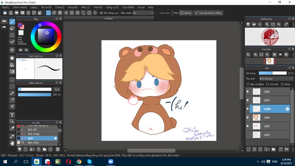295x166 pixels.
Task: Click the brush size slider
Action: click(x=35, y=89)
